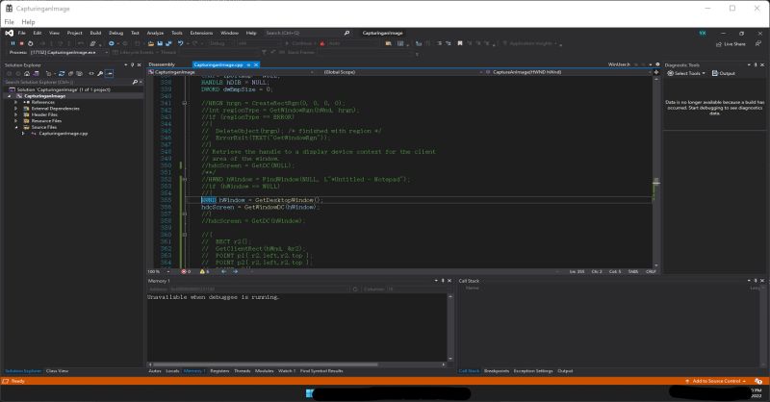The width and height of the screenshot is (770, 402).
Task: Open the Extensions menu
Action: click(x=201, y=33)
